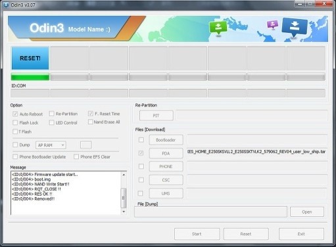Image resolution: width=336 pixels, height=247 pixels.
Task: Click the PDA file button
Action: 166,153
